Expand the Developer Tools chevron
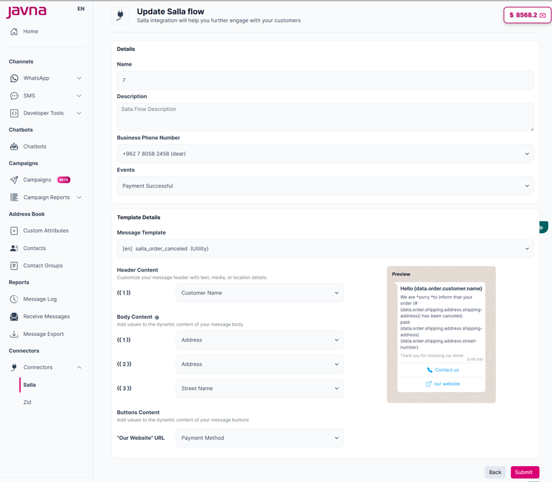Screen dimensions: 552x482 [x=79, y=113]
